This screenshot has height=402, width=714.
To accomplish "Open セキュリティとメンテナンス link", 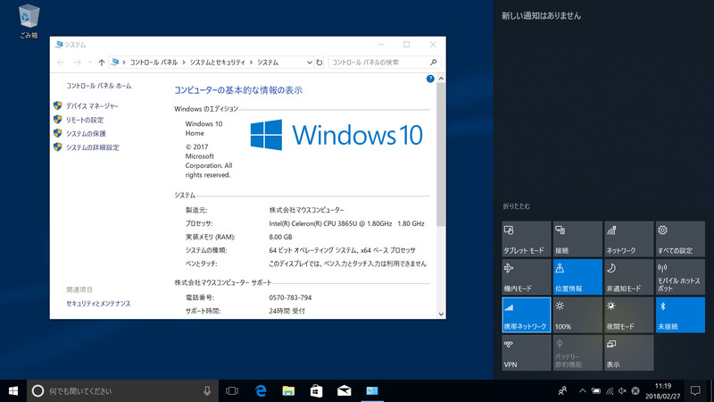I will pyautogui.click(x=98, y=304).
